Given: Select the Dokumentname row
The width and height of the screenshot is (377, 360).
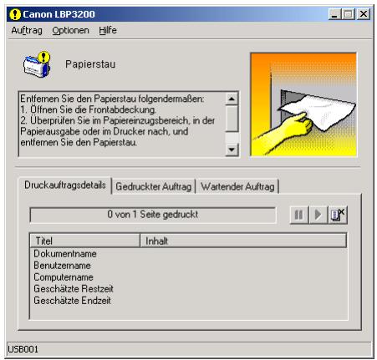Looking at the screenshot, I should click(x=189, y=254).
